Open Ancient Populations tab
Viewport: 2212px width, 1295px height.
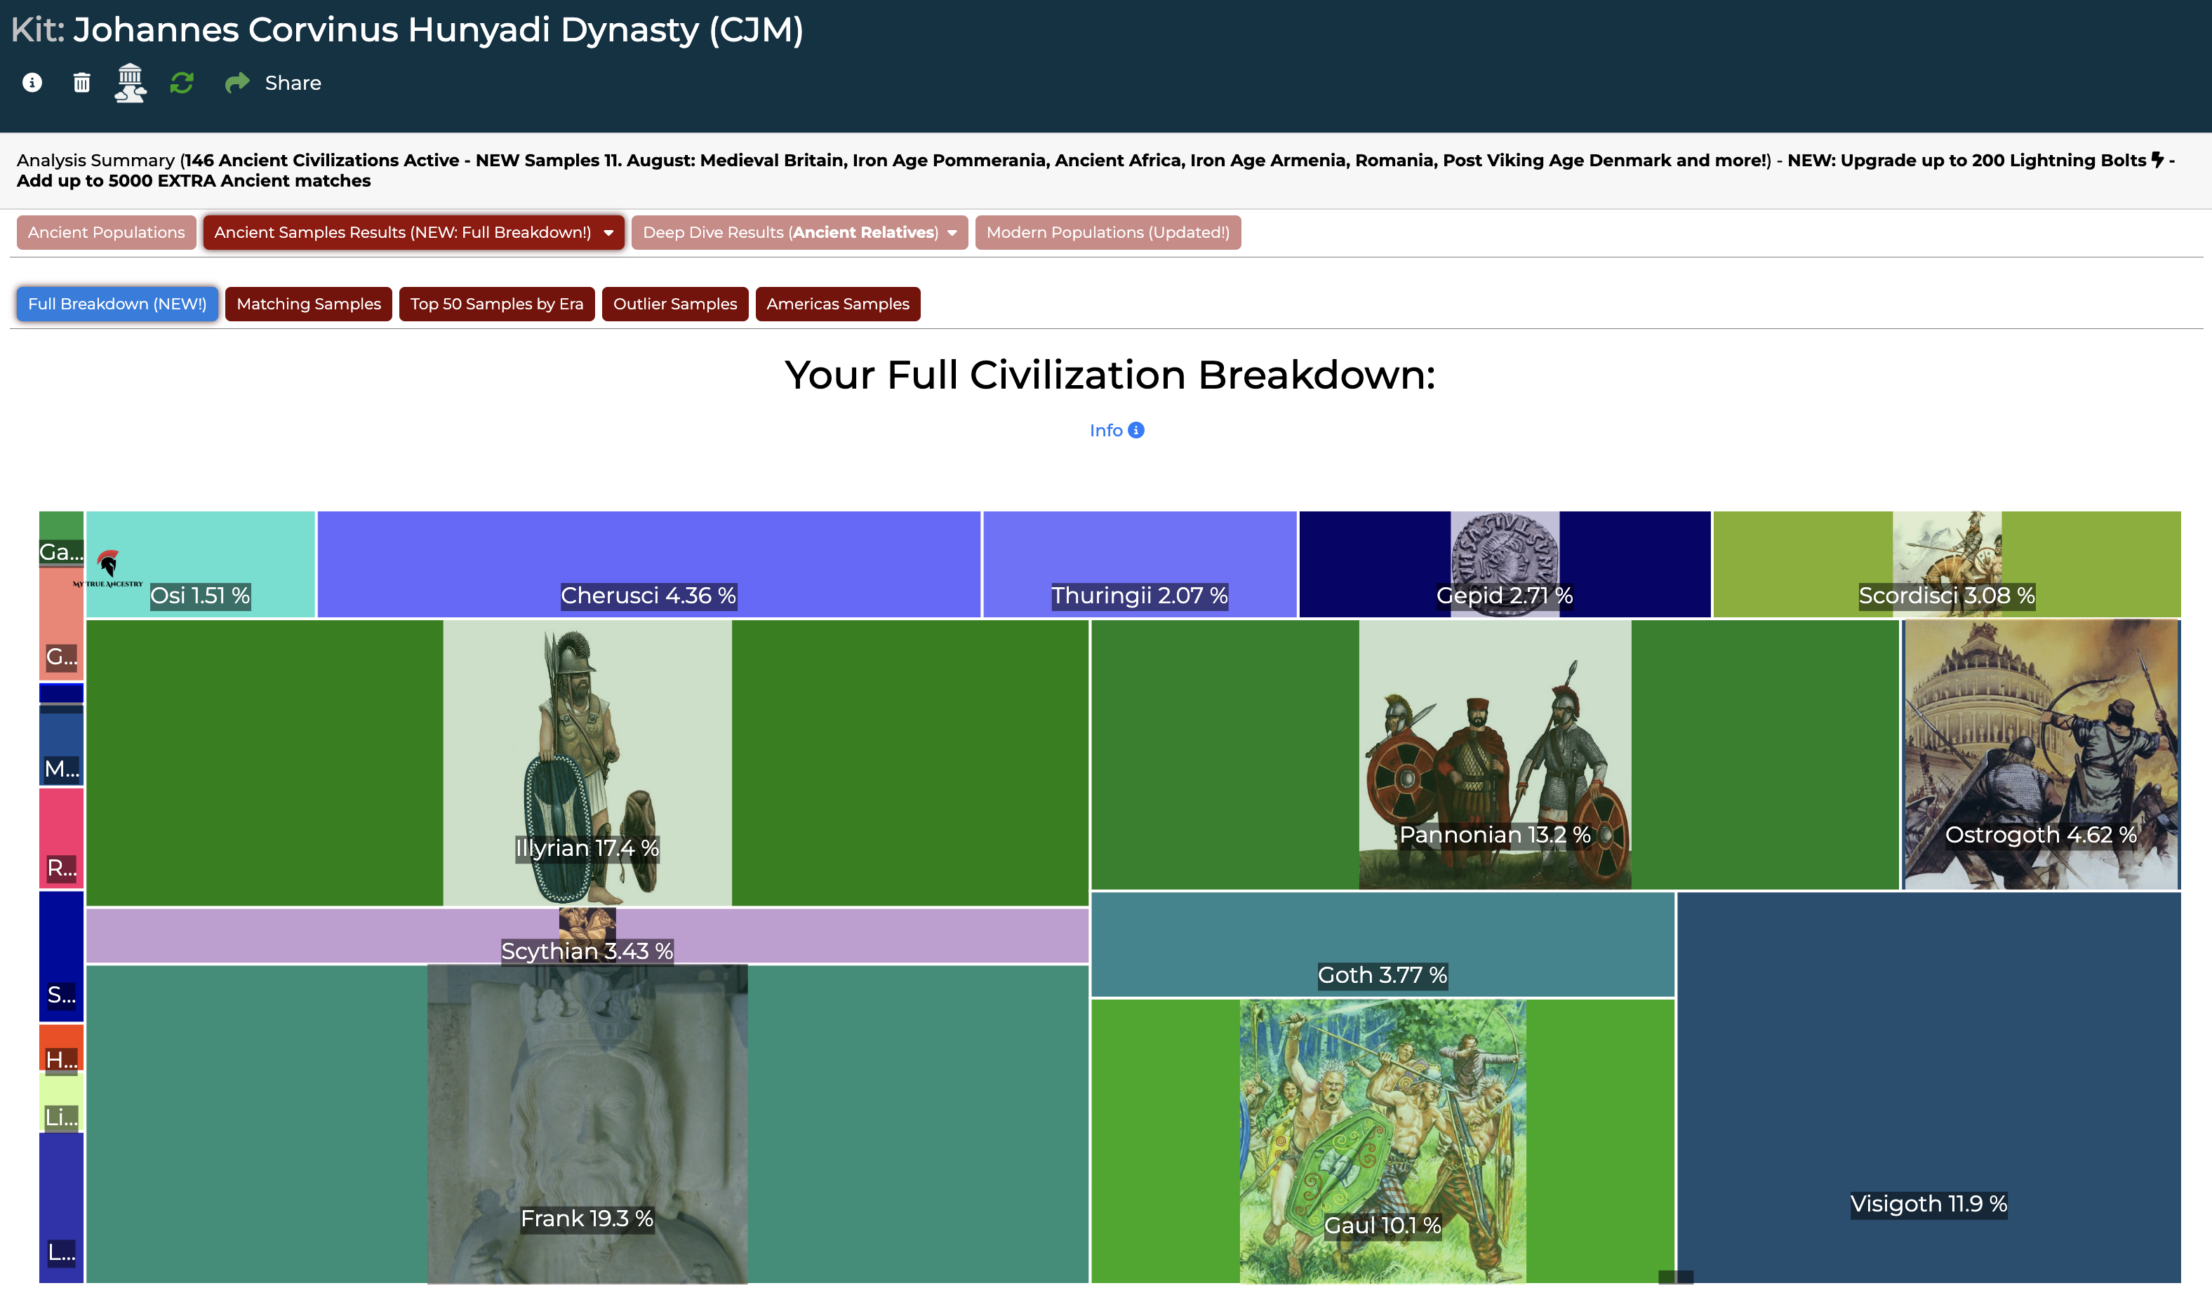tap(106, 232)
